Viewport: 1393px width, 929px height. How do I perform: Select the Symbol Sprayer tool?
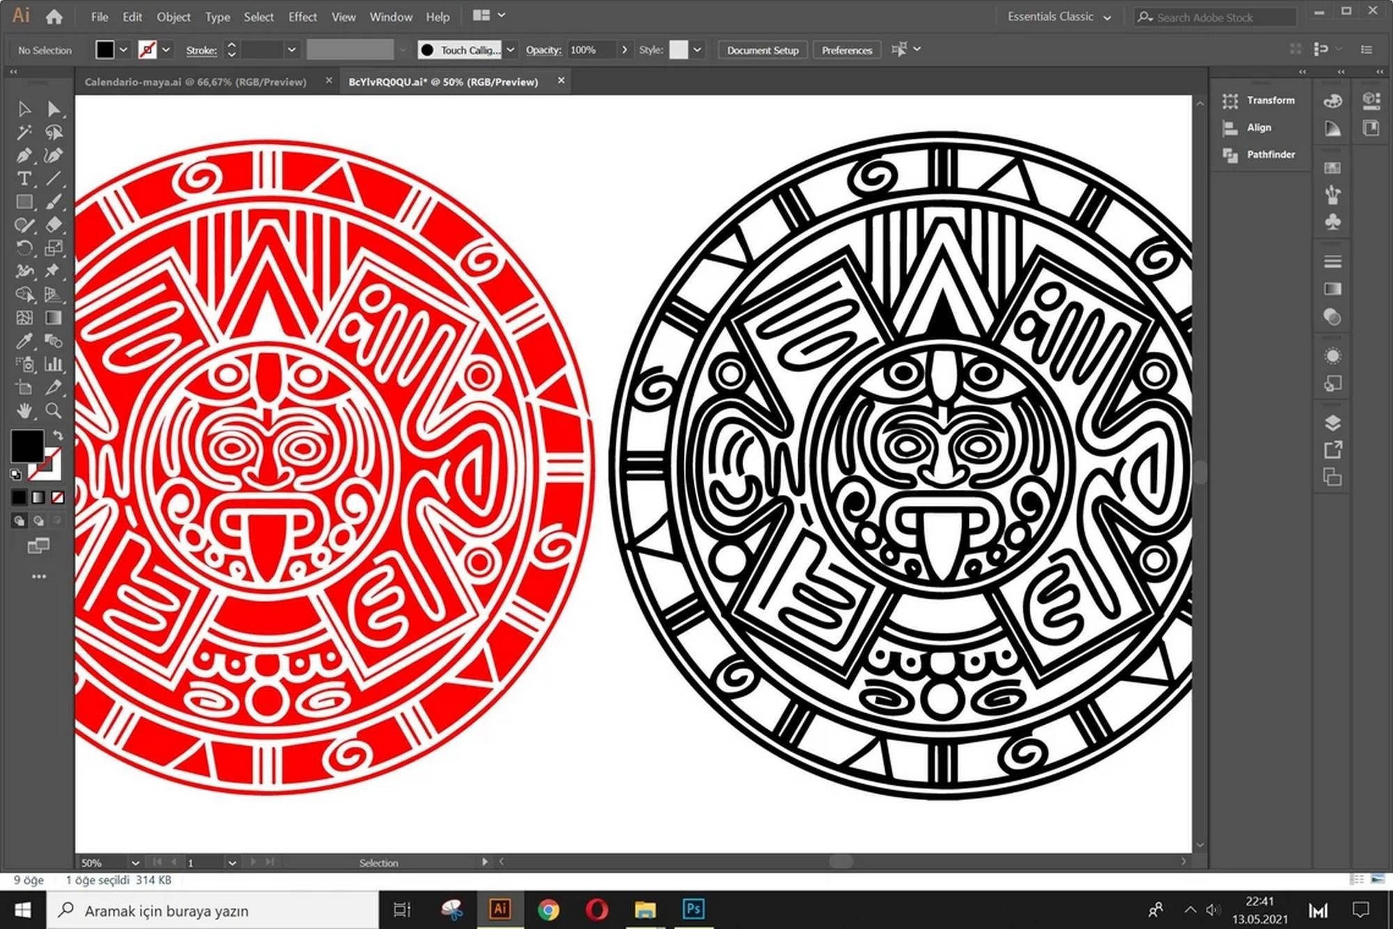click(24, 364)
